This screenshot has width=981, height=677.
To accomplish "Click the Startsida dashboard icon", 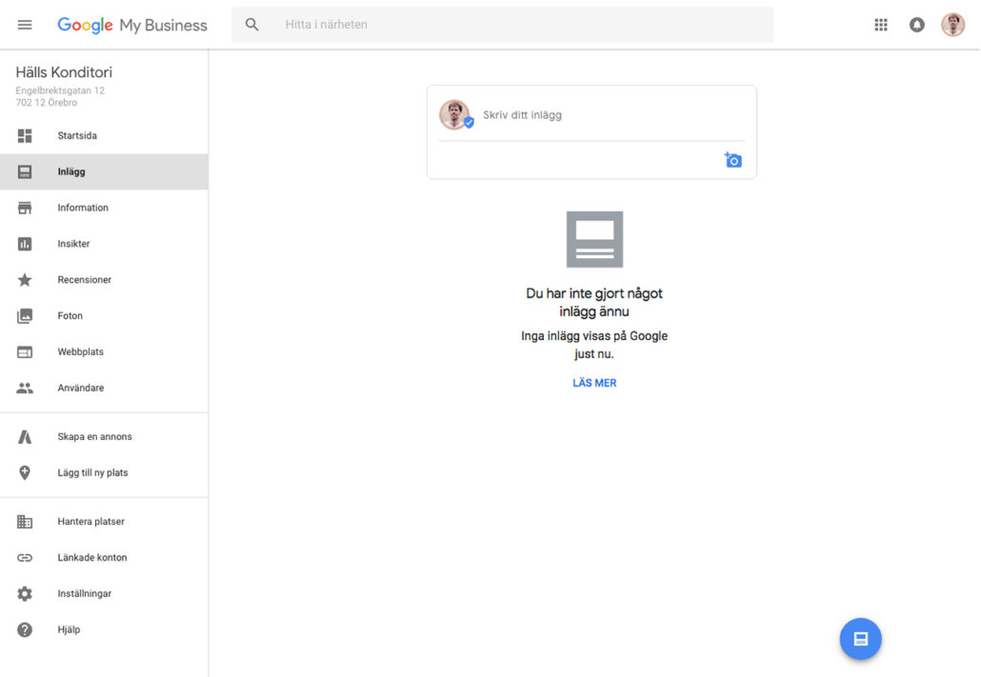I will click(x=25, y=136).
